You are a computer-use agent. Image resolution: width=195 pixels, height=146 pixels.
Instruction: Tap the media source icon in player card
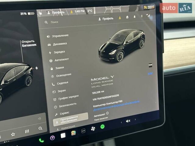tap(39, 119)
